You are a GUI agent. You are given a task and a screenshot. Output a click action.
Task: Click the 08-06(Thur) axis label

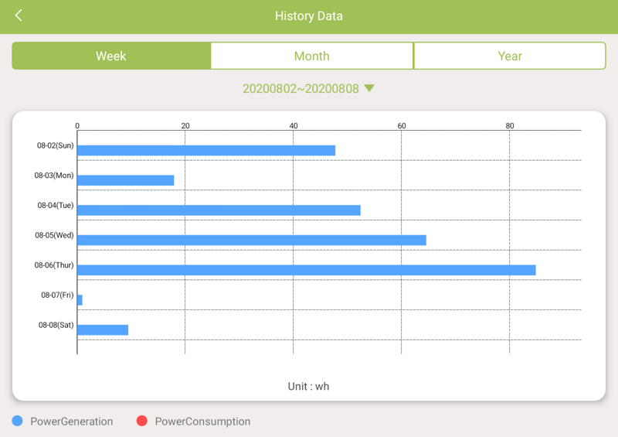54,265
